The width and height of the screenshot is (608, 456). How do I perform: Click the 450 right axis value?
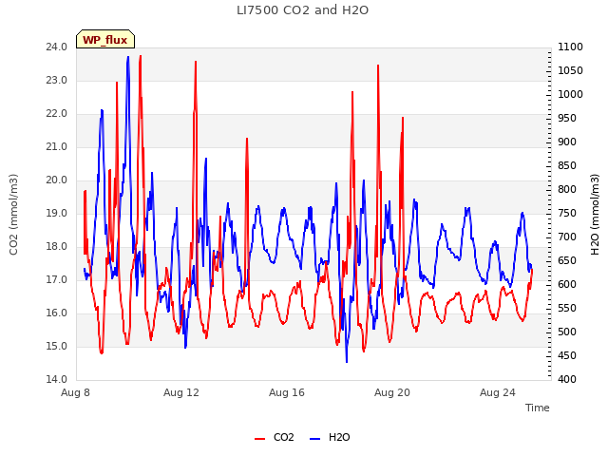[567, 355]
